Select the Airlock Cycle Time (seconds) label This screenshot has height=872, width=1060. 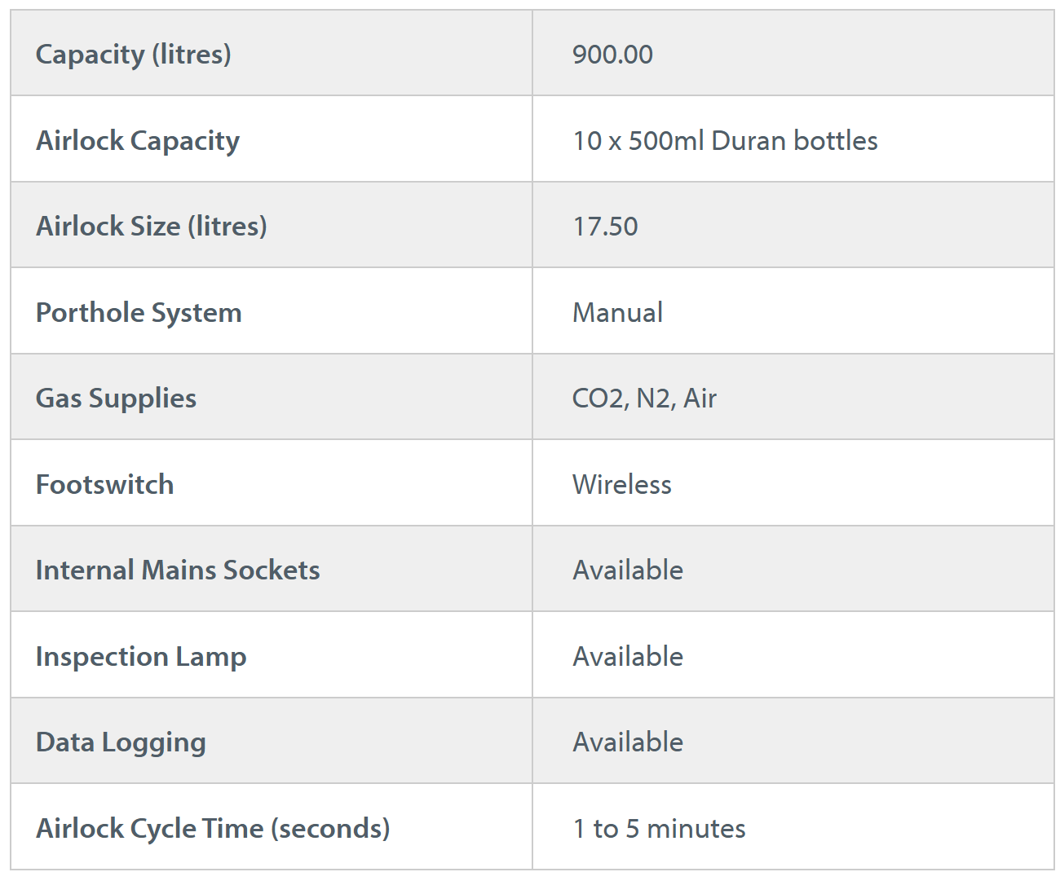(x=213, y=829)
